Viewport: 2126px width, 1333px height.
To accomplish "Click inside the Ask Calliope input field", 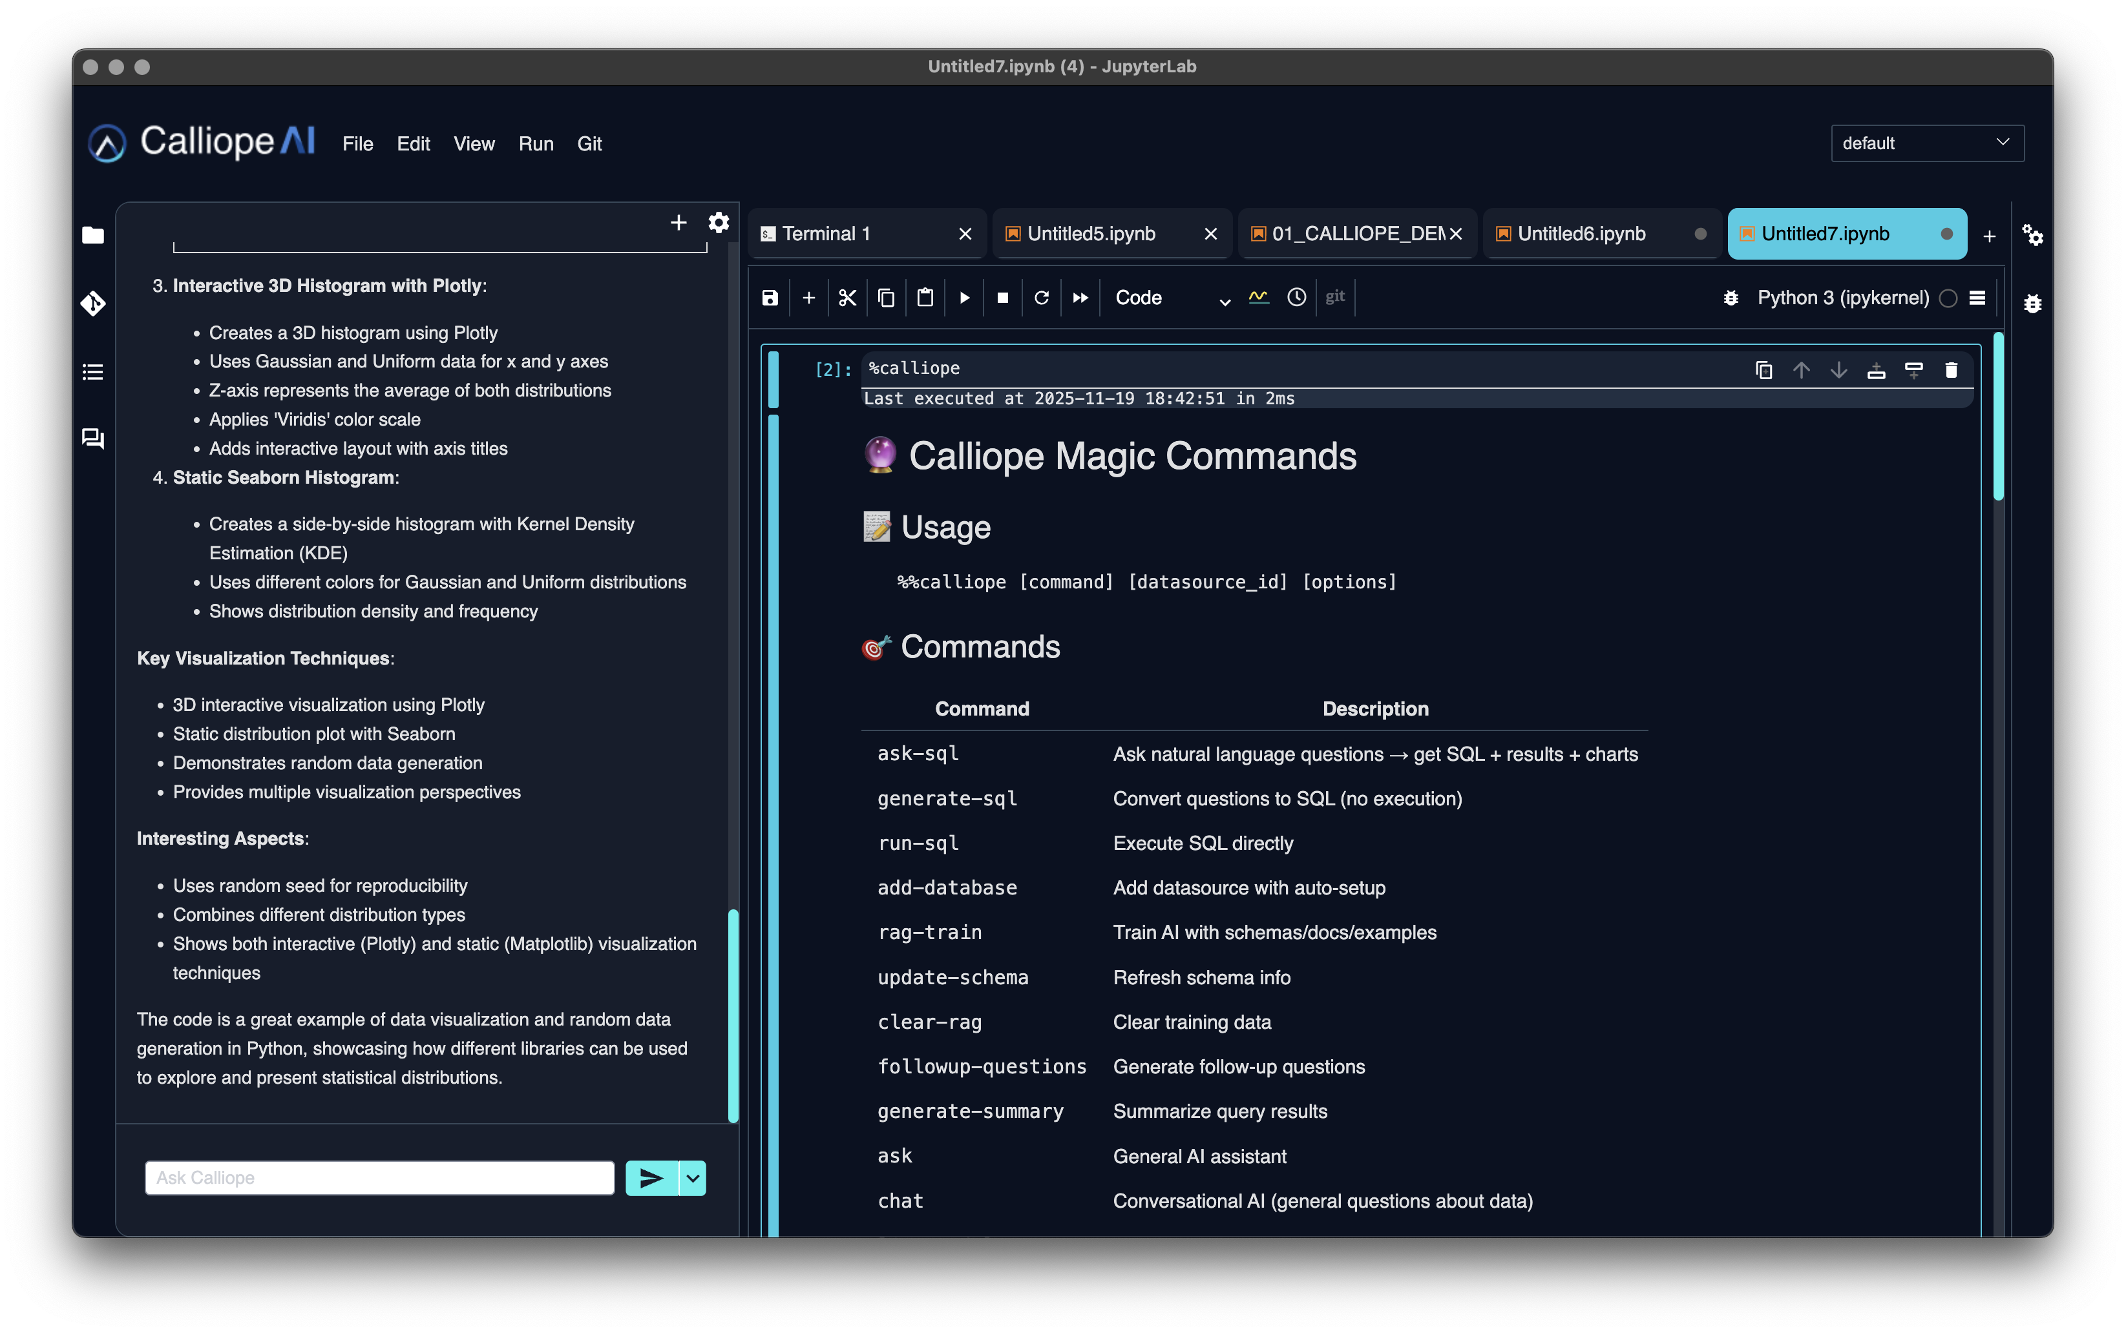I will pos(379,1177).
